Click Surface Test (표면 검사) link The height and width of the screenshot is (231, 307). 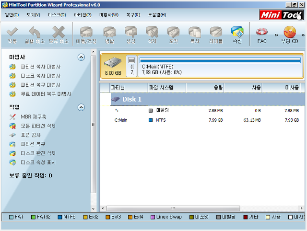31,135
